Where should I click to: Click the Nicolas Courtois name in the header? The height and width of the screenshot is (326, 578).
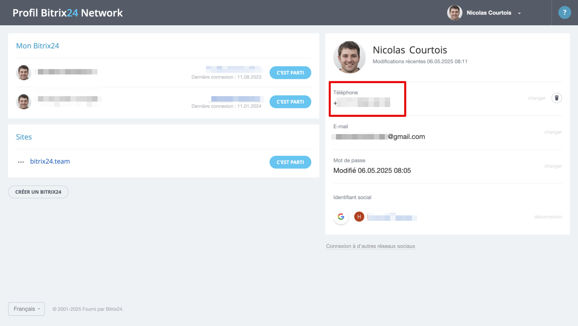pos(489,13)
